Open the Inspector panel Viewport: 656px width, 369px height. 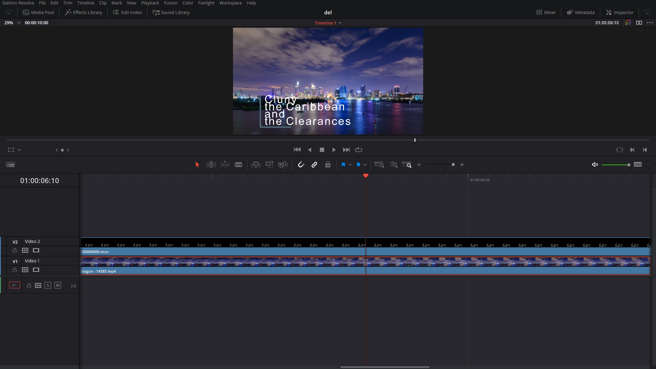(x=620, y=12)
